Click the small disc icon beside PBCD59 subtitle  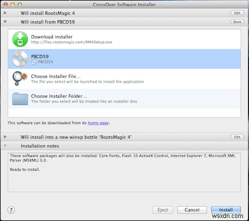(x=34, y=62)
